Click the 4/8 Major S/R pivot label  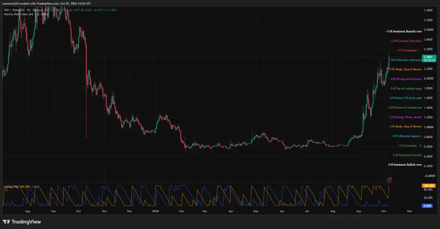tap(406, 98)
